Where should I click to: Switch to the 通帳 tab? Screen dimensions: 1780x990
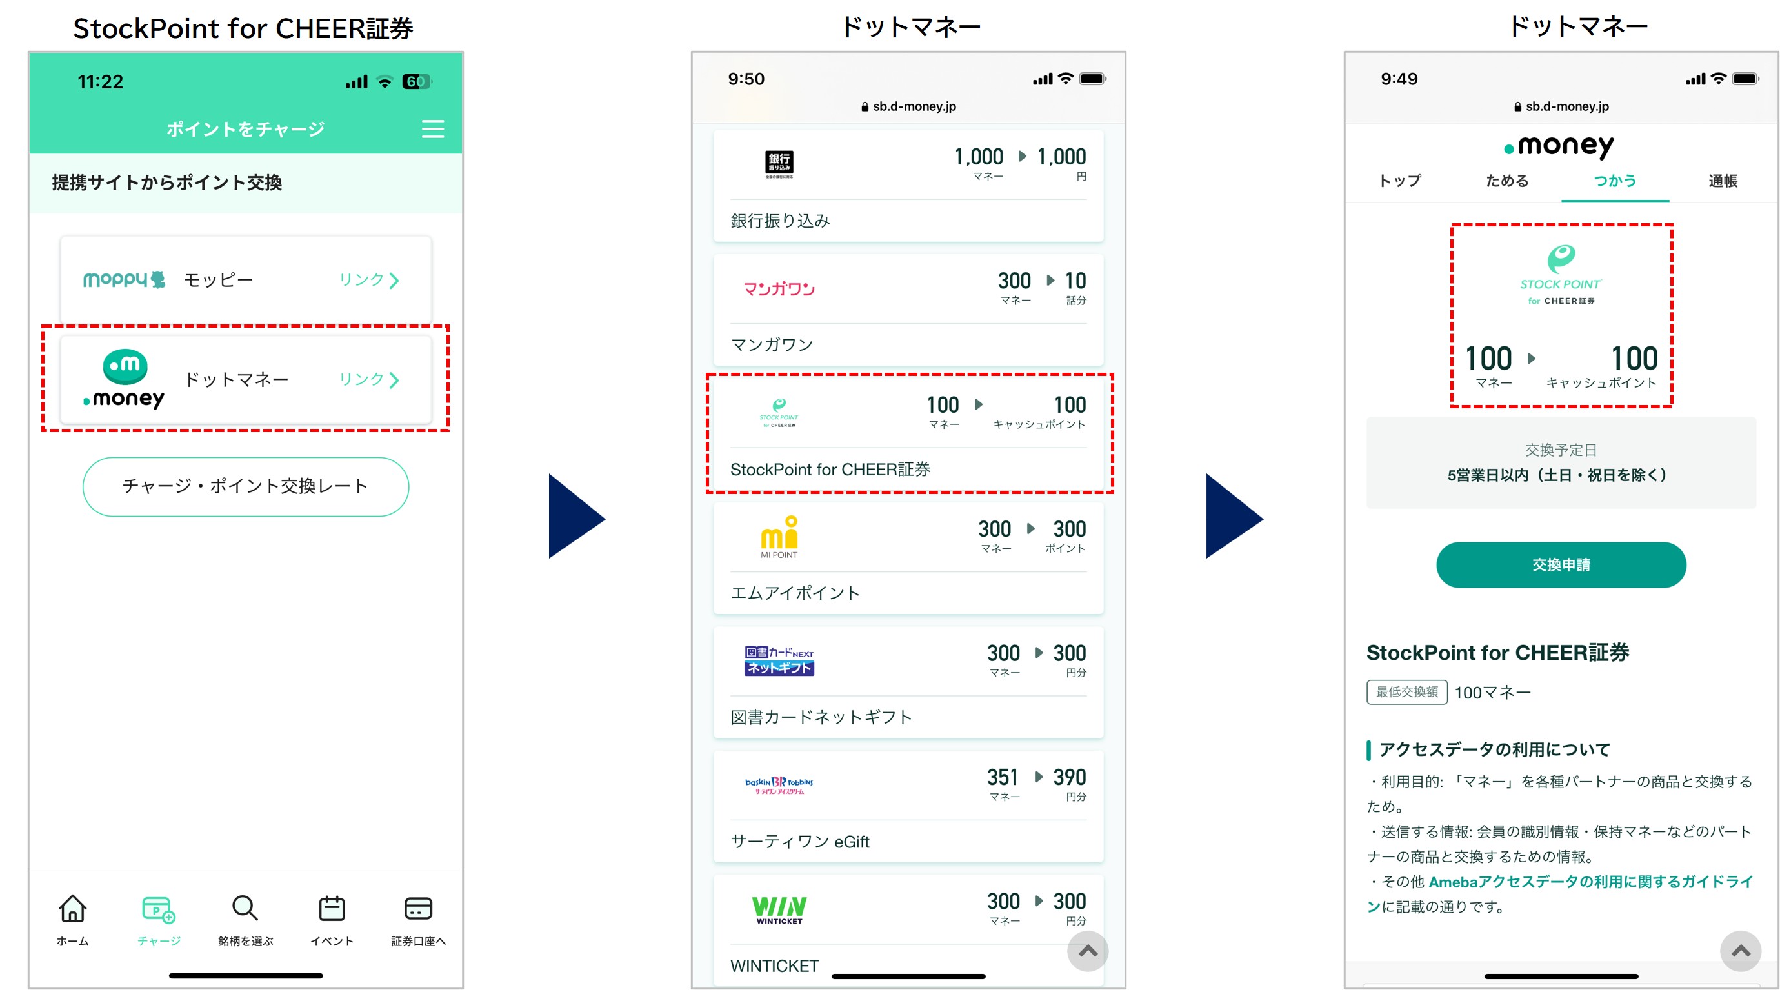tap(1723, 181)
